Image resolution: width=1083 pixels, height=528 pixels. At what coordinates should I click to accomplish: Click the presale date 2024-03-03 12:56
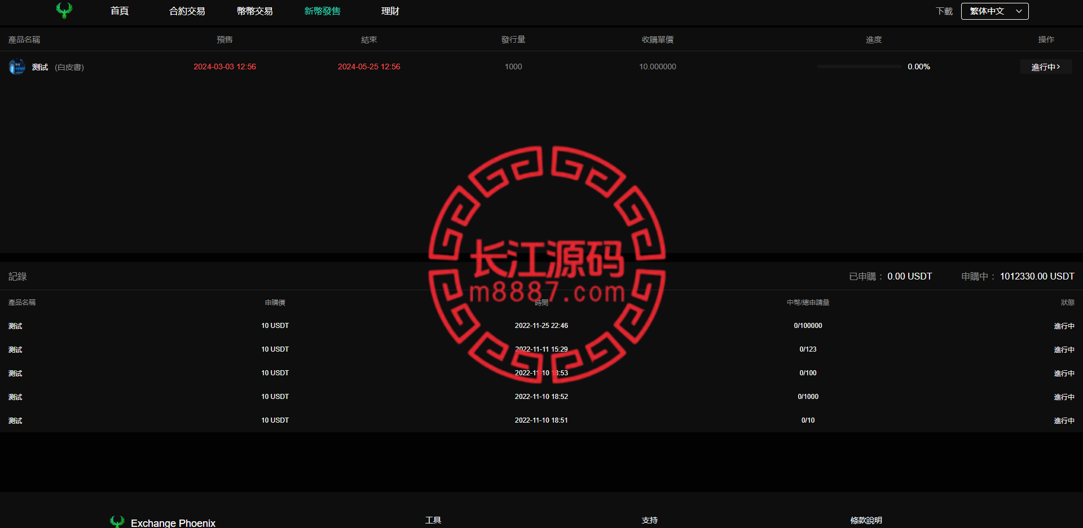pos(224,66)
